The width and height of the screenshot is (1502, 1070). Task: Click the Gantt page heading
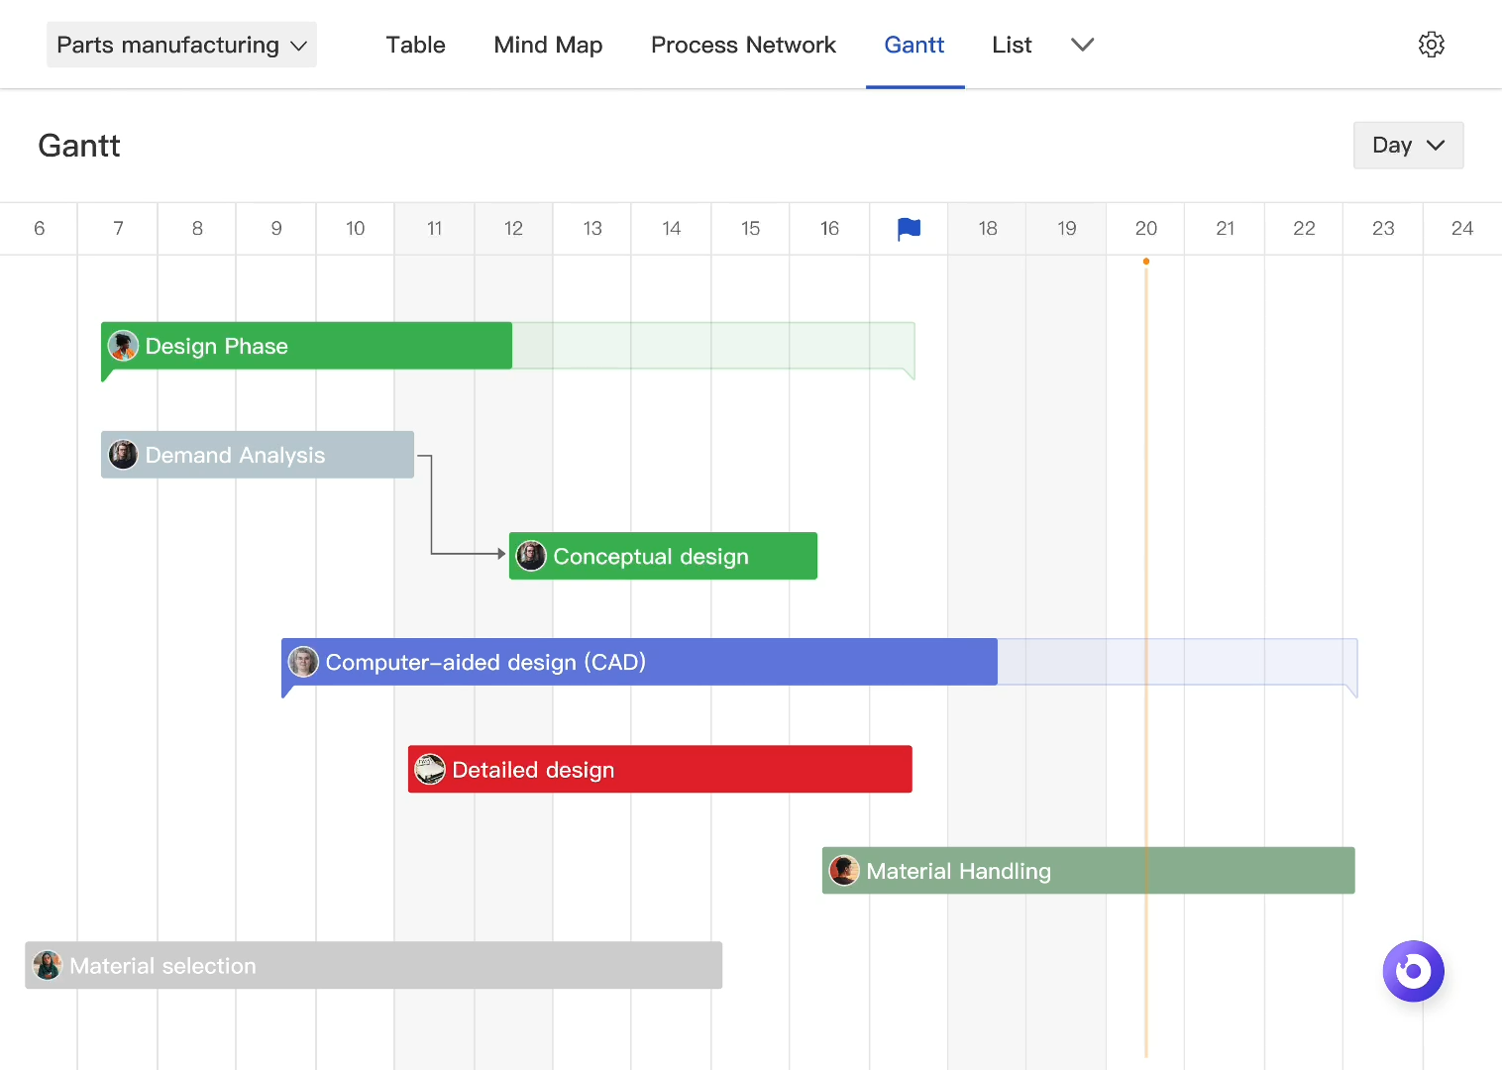(x=79, y=146)
